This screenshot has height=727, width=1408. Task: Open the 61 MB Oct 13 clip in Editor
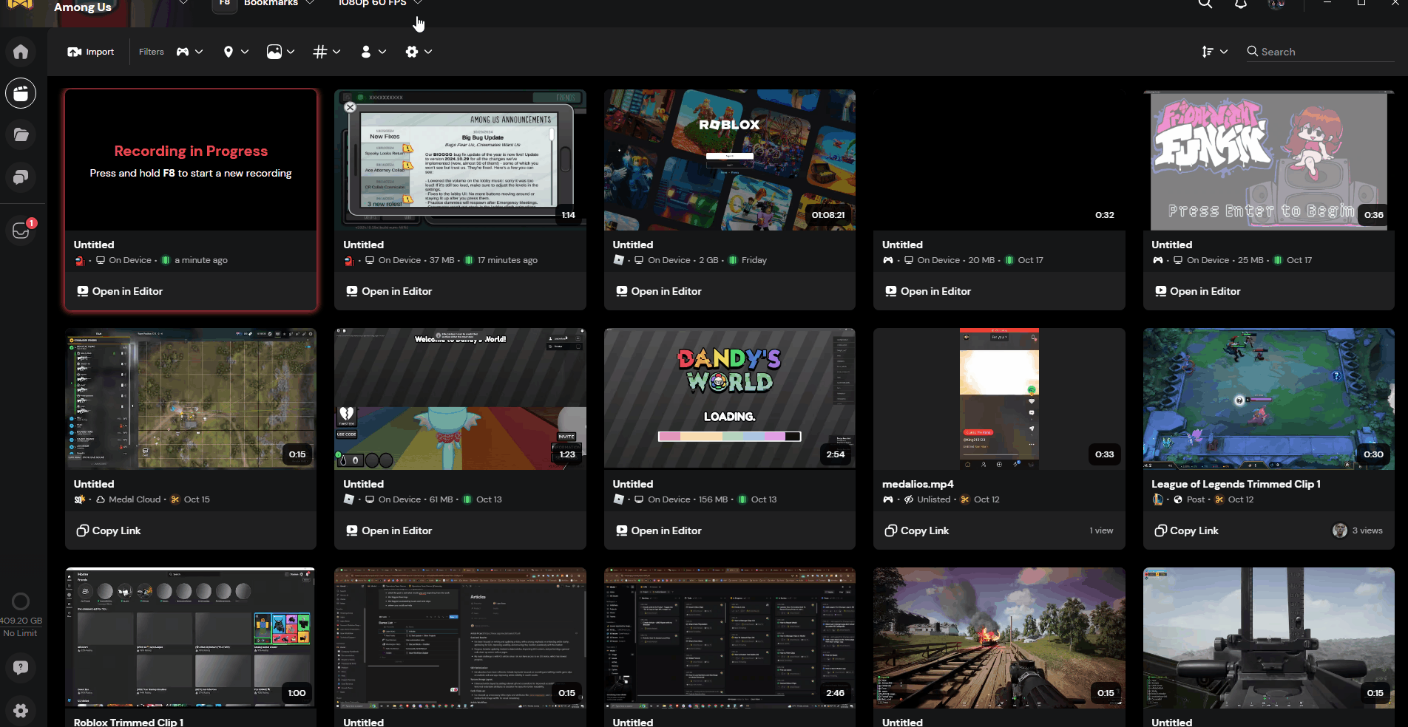click(389, 530)
